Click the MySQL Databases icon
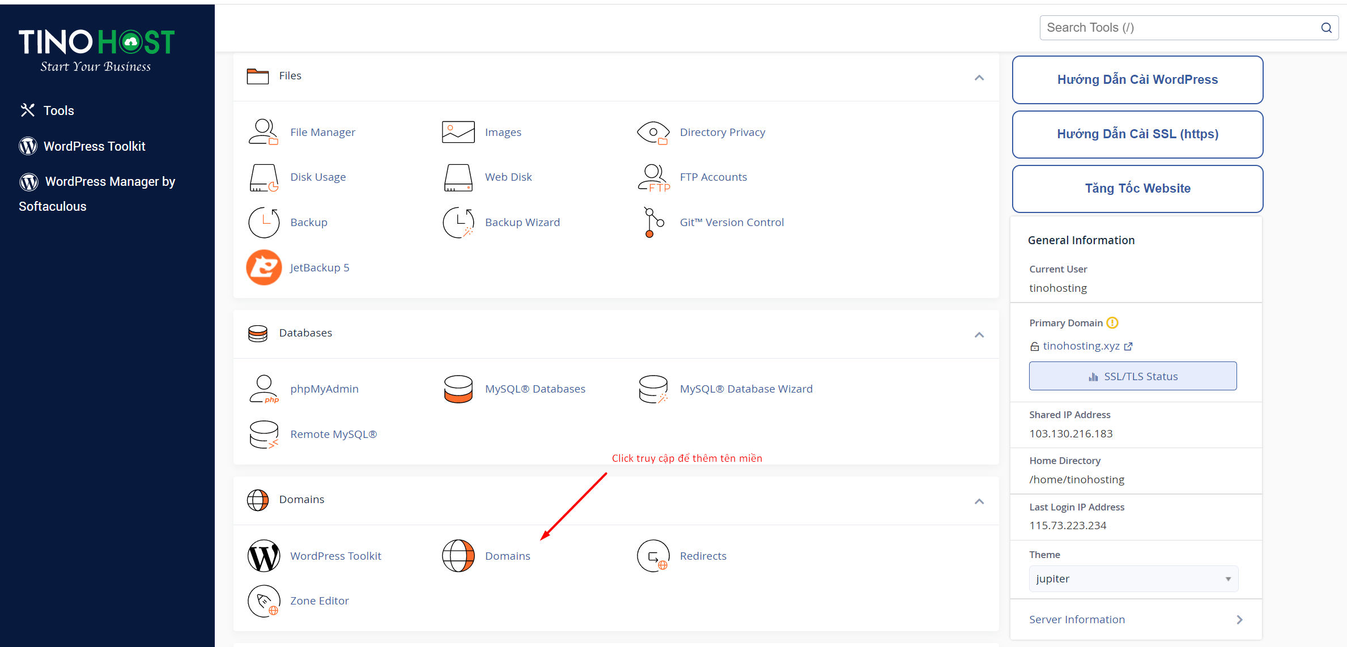The height and width of the screenshot is (647, 1347). coord(458,389)
